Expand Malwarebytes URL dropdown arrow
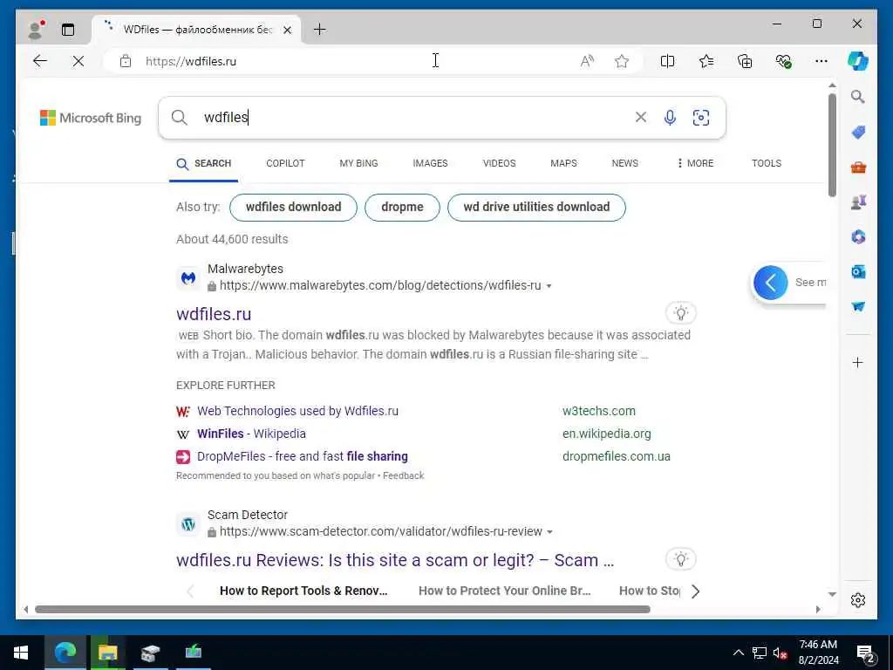Viewport: 893px width, 670px height. [x=549, y=286]
